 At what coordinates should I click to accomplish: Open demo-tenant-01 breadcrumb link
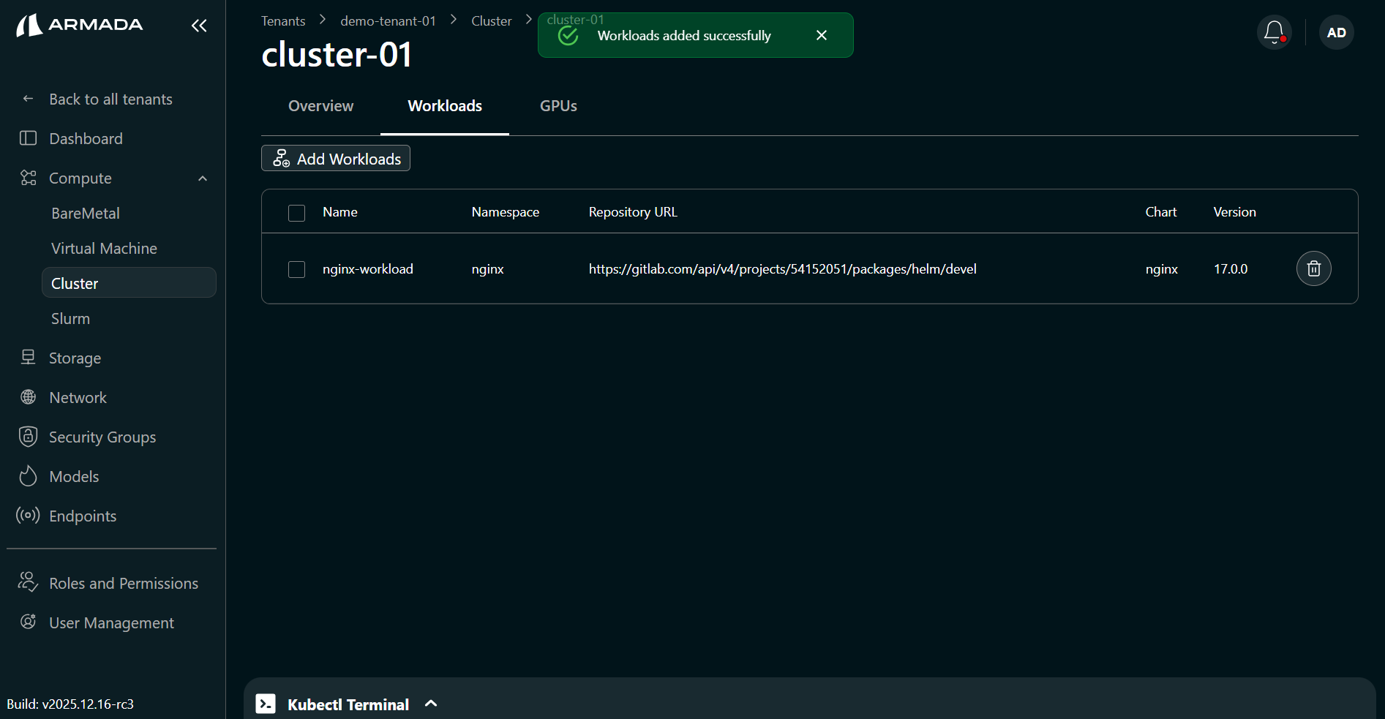click(x=388, y=21)
